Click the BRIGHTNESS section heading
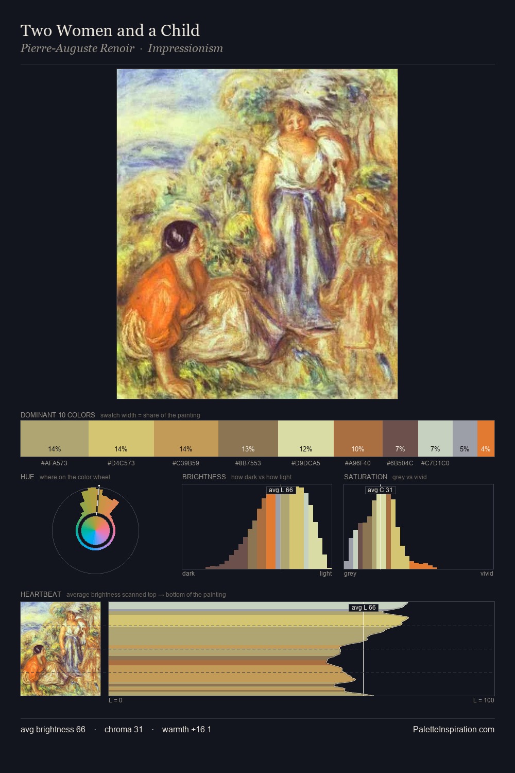515x773 pixels. click(204, 477)
